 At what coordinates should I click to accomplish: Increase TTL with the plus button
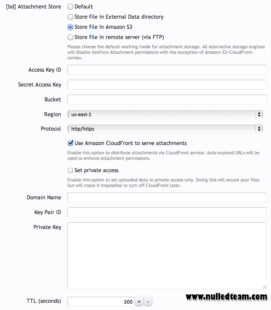[x=139, y=302]
